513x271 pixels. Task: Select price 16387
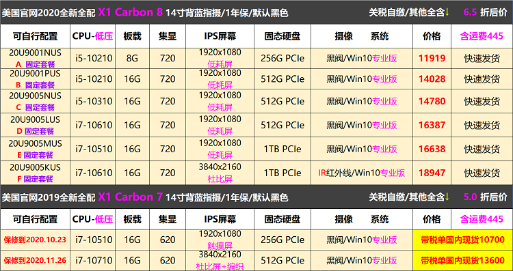click(432, 125)
